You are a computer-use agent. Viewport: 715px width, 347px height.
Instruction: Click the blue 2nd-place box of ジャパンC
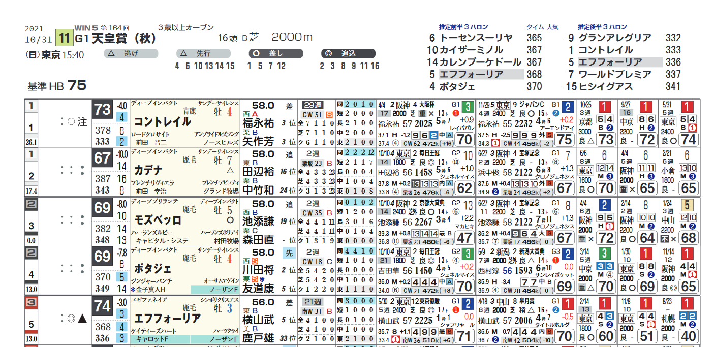coord(568,107)
